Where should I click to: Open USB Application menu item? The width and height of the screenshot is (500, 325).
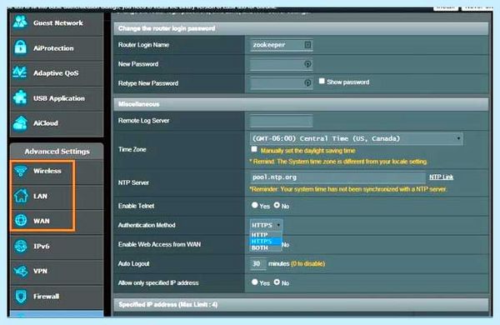click(57, 98)
